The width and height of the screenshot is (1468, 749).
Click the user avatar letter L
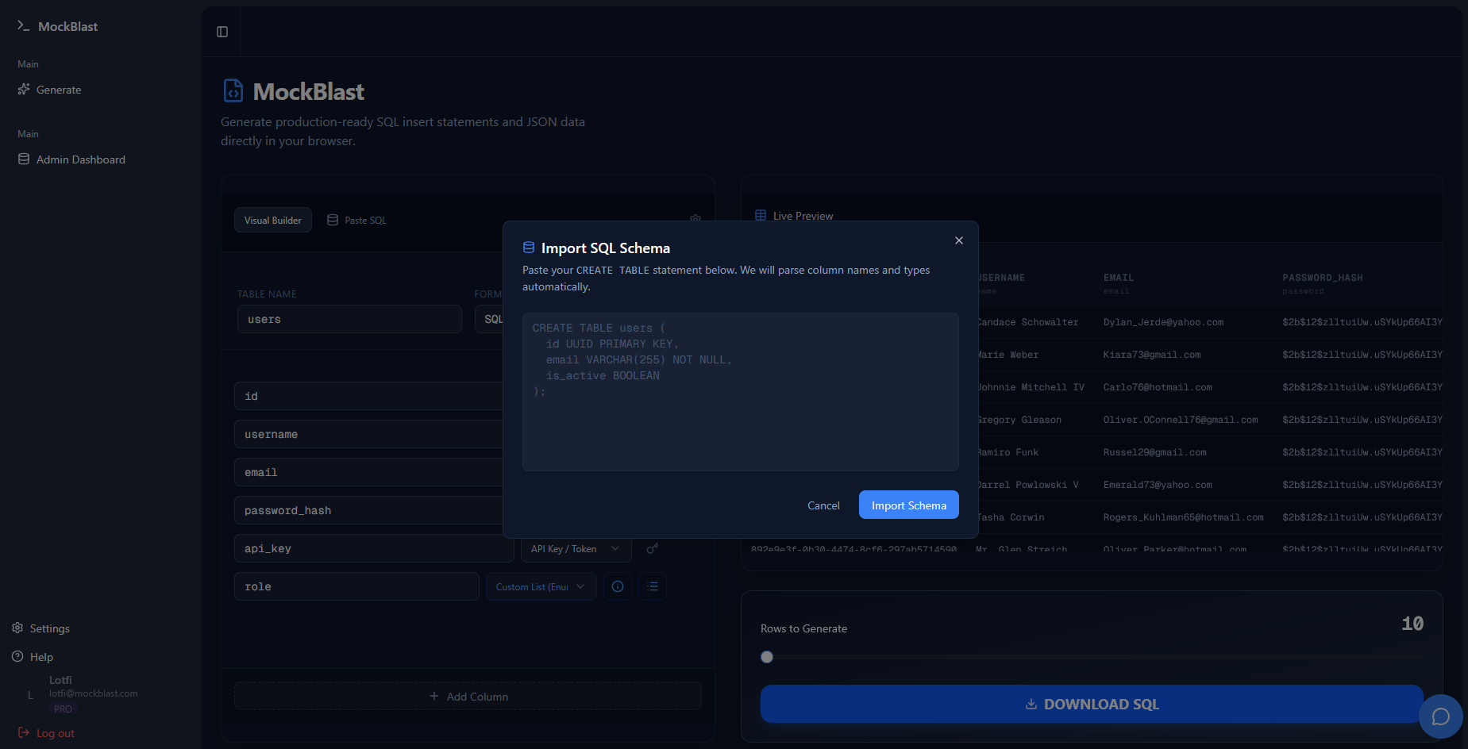click(x=30, y=695)
